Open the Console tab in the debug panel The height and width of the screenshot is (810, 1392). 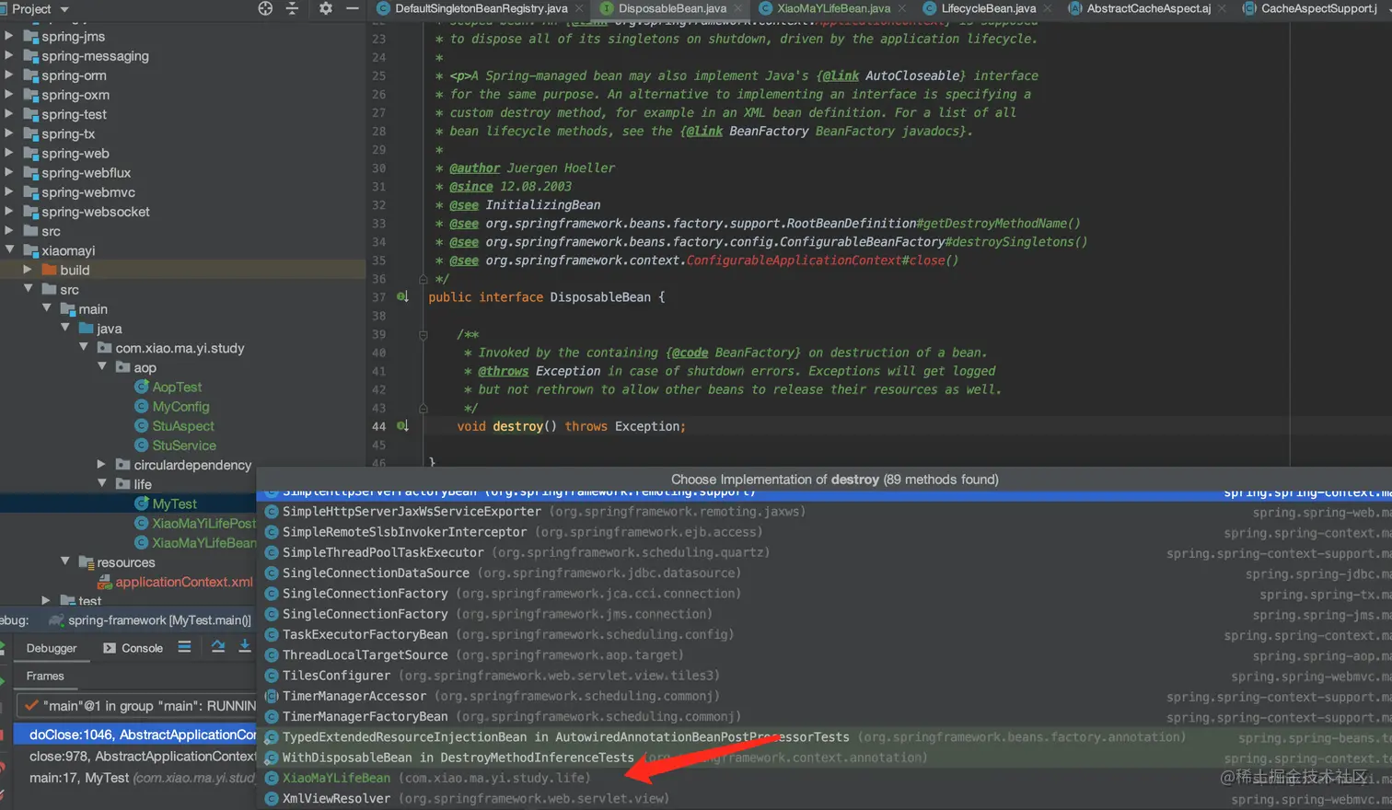[x=133, y=648]
